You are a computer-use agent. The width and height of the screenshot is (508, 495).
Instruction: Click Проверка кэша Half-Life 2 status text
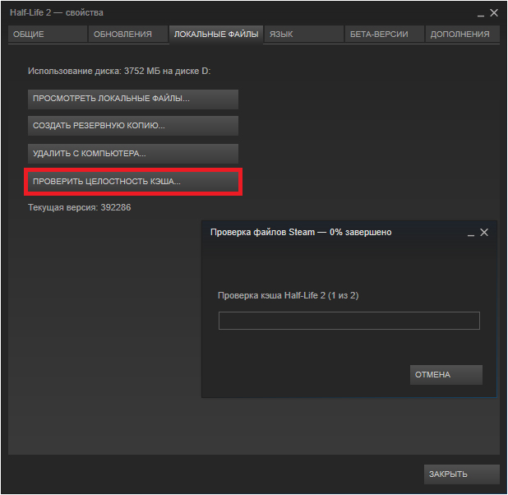coord(288,296)
